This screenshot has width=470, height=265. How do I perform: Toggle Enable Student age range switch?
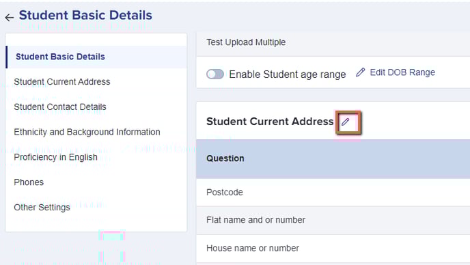coord(215,74)
